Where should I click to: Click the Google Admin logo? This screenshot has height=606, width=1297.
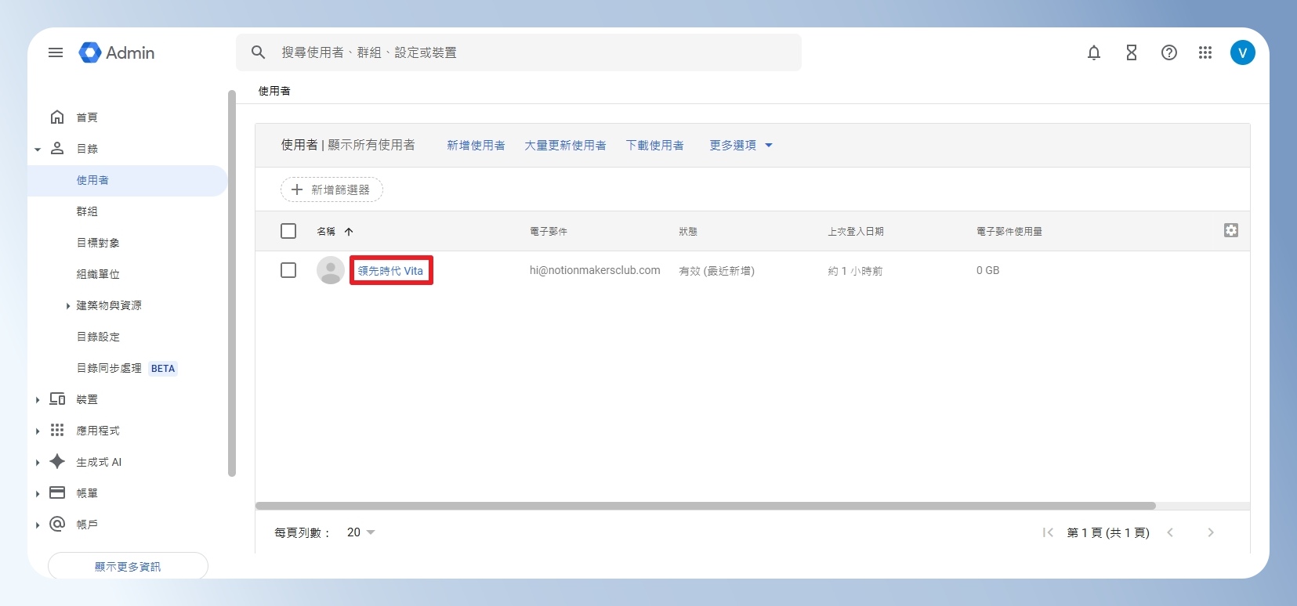click(x=117, y=52)
